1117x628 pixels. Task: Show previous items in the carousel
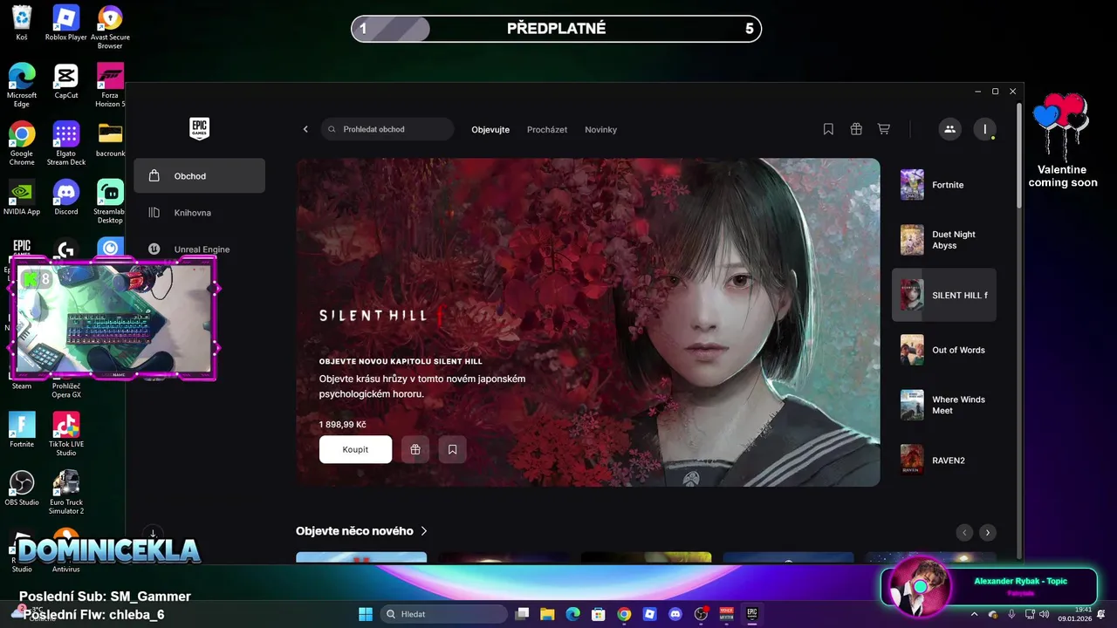coord(964,532)
